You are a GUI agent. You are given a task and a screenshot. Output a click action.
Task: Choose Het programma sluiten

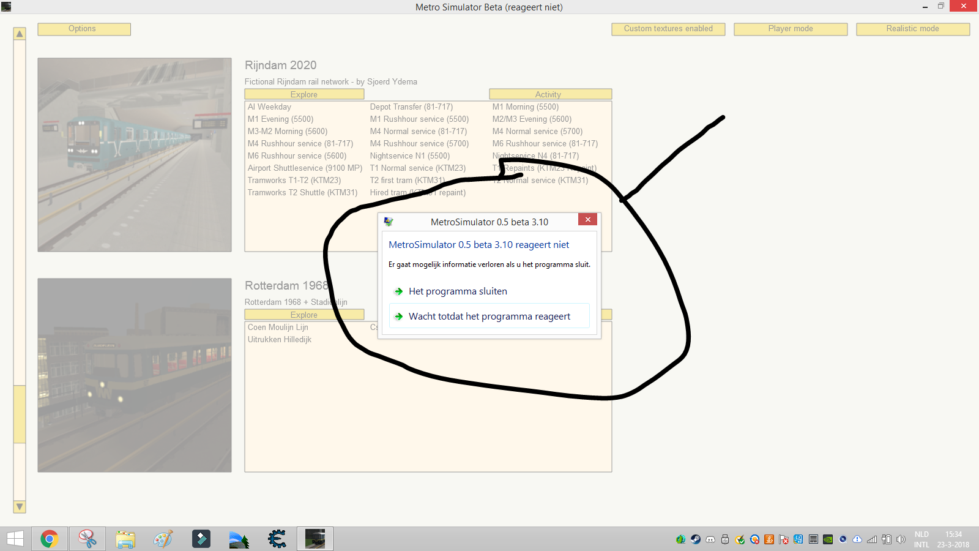point(489,291)
